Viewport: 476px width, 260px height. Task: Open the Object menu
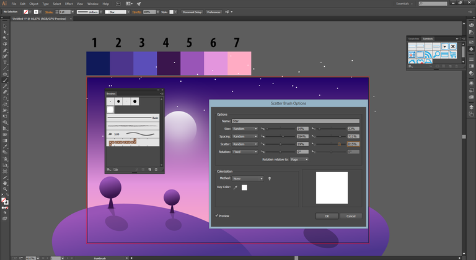point(33,4)
